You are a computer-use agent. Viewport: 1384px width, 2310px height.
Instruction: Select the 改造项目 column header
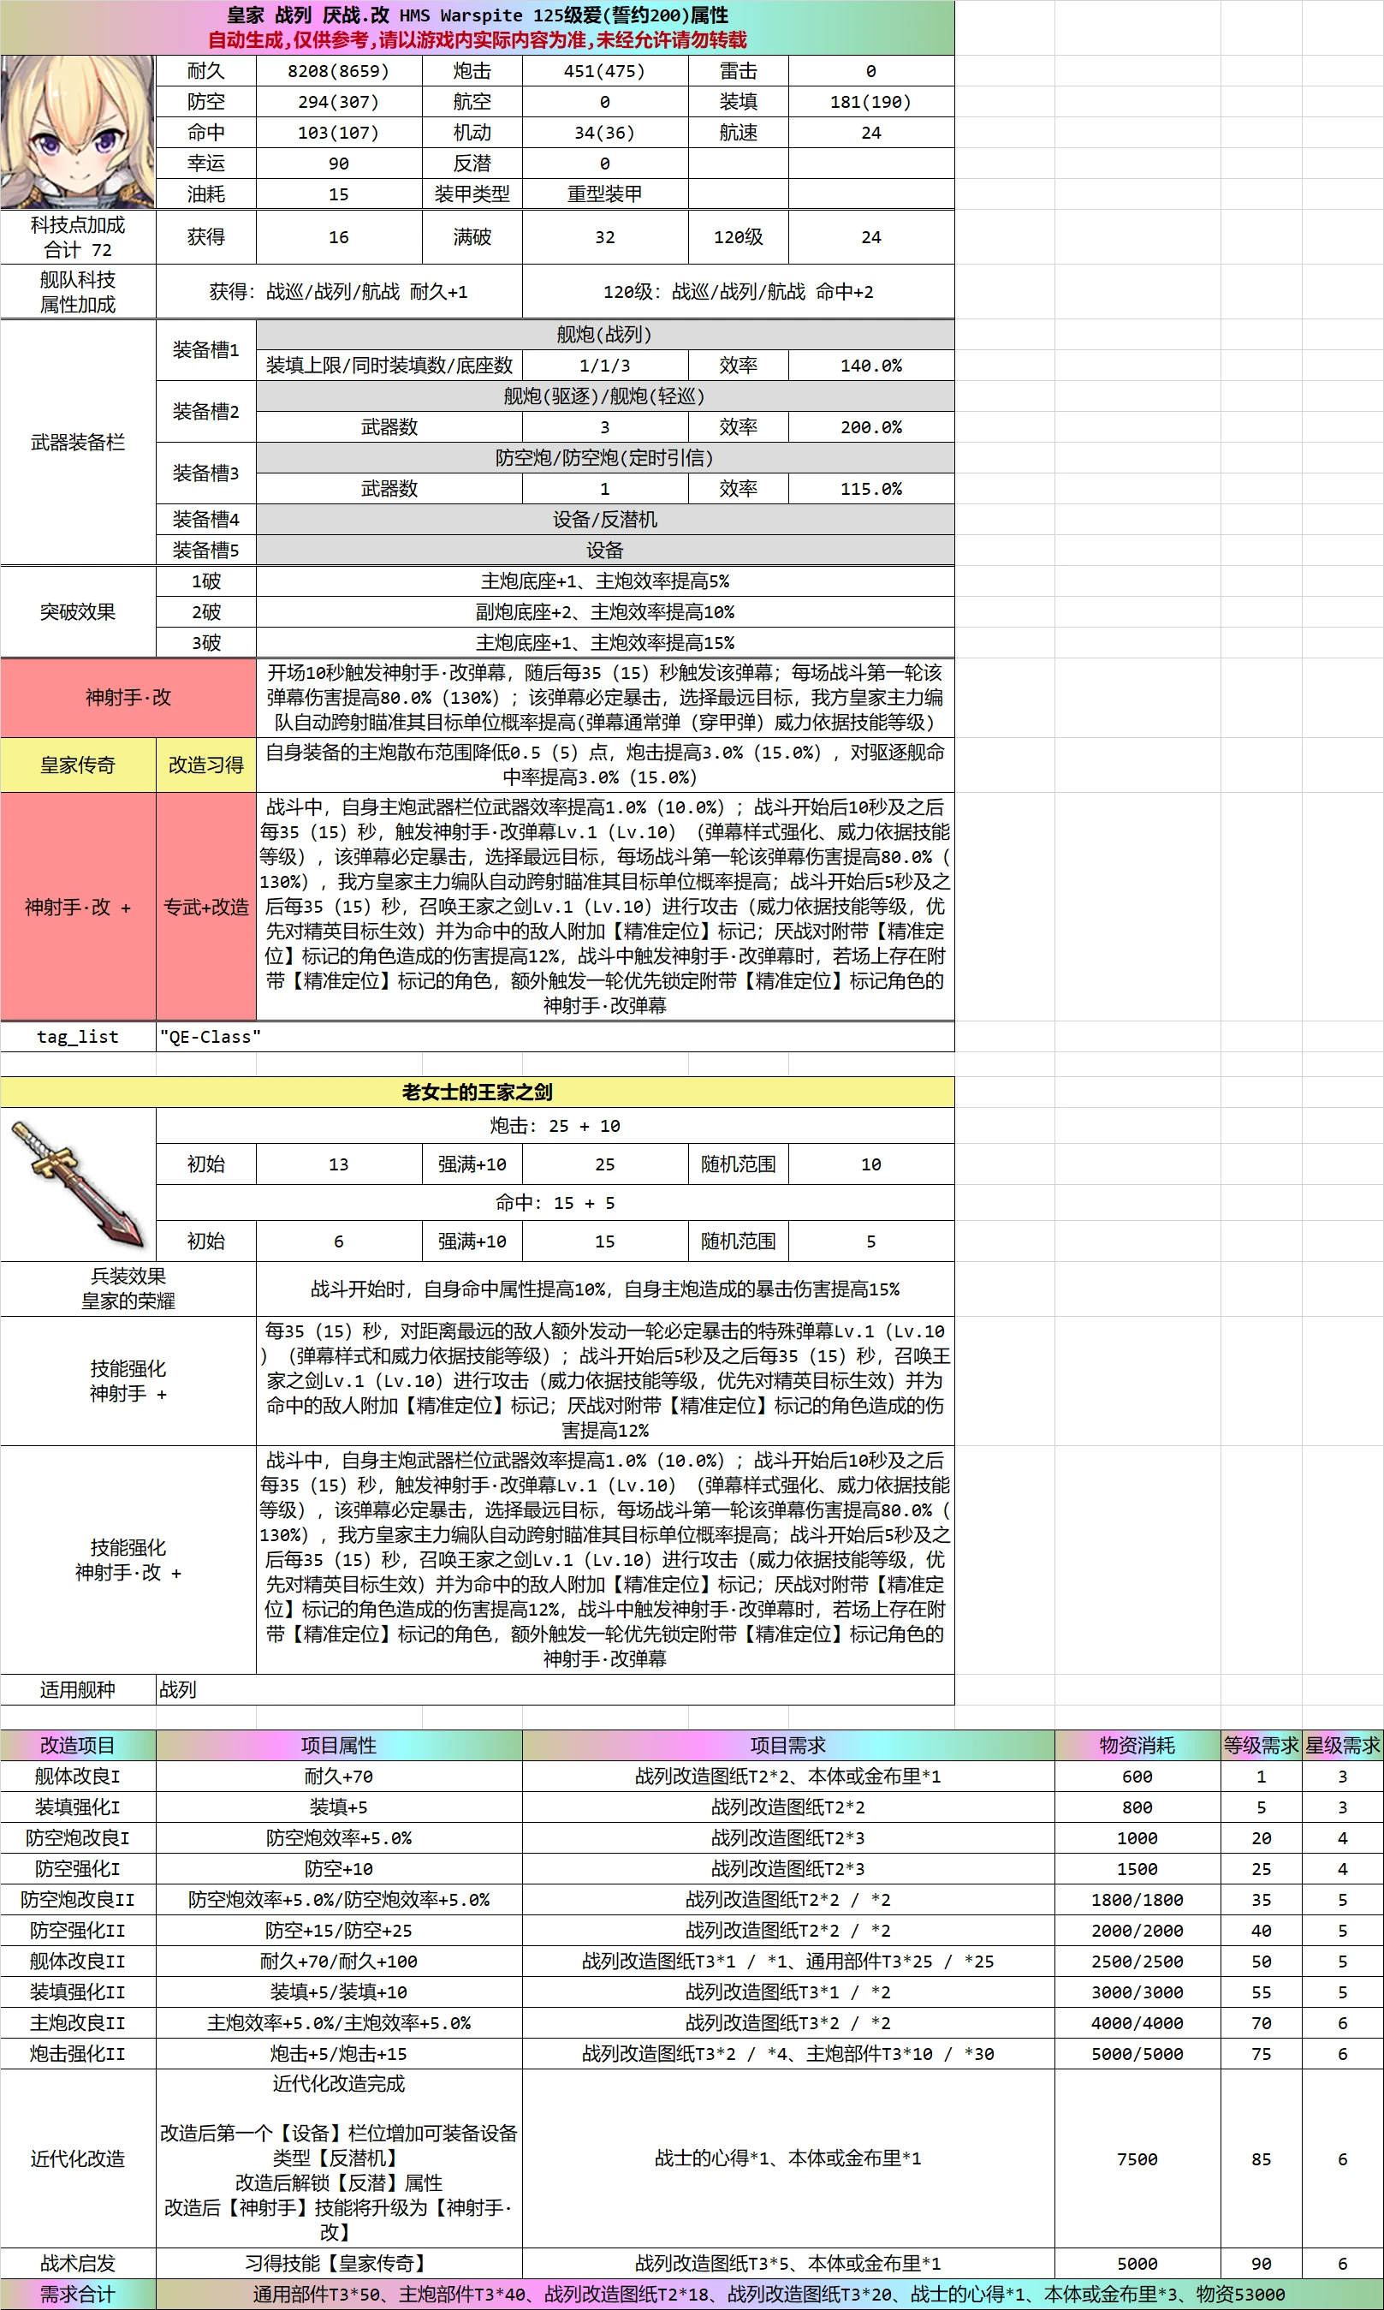[x=77, y=1746]
